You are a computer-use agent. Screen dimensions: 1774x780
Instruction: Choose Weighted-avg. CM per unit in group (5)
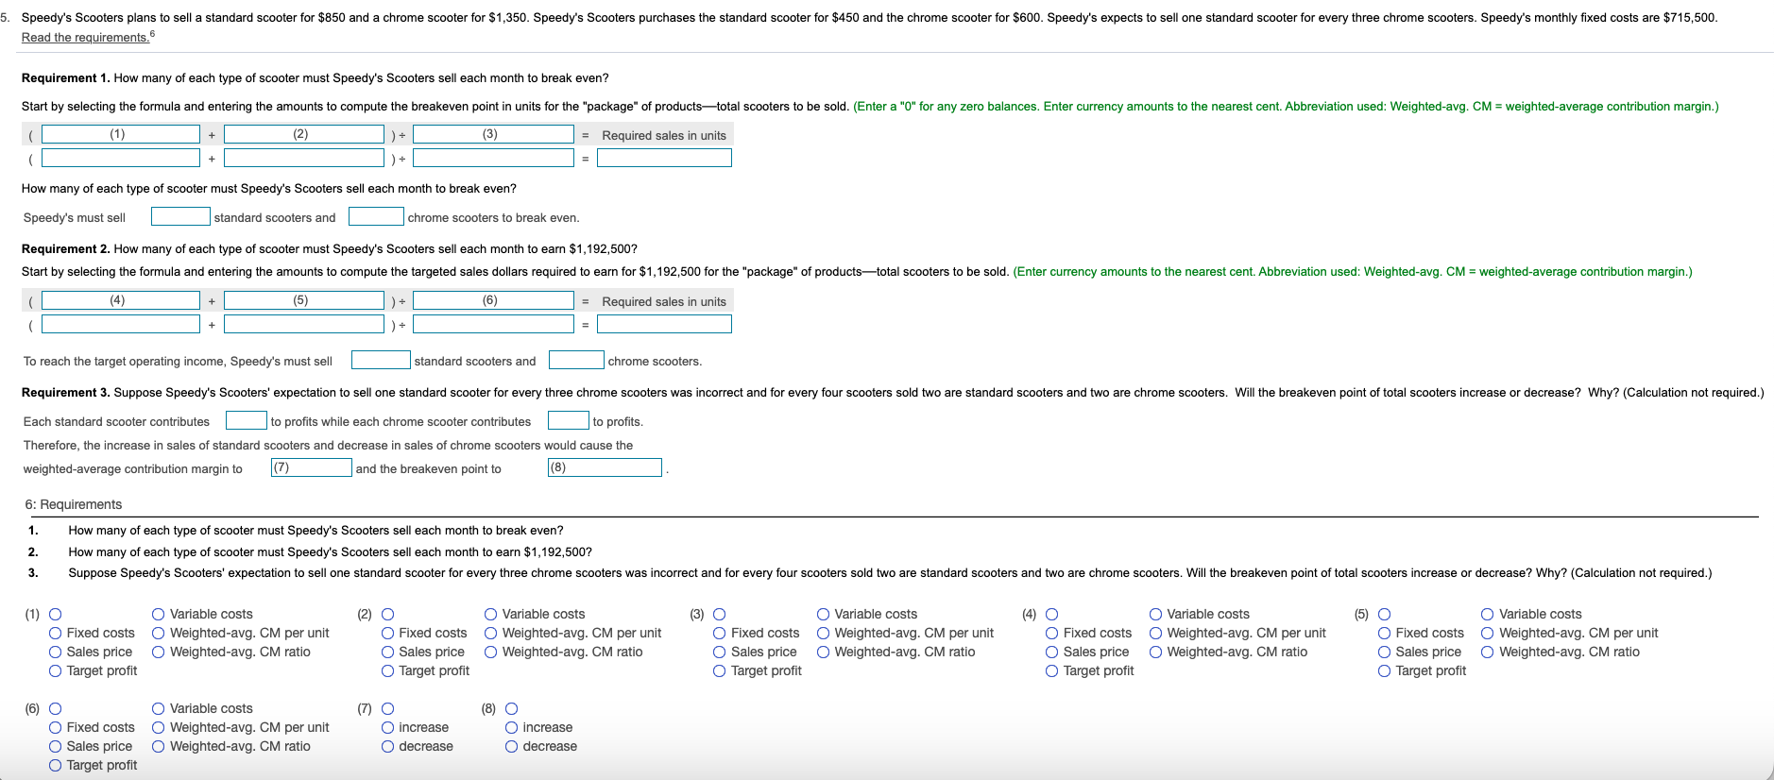click(1488, 634)
